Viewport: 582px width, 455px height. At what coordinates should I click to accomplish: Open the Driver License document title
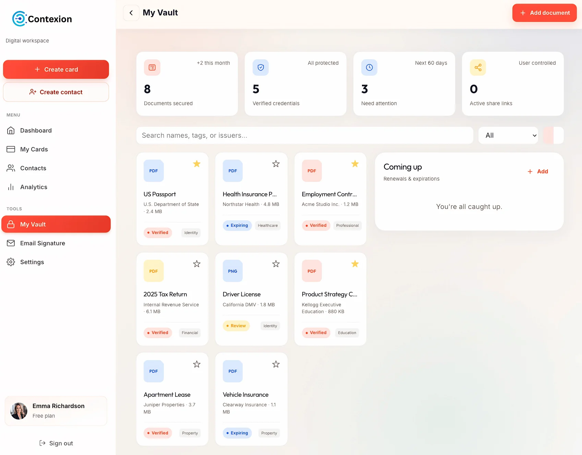point(242,294)
